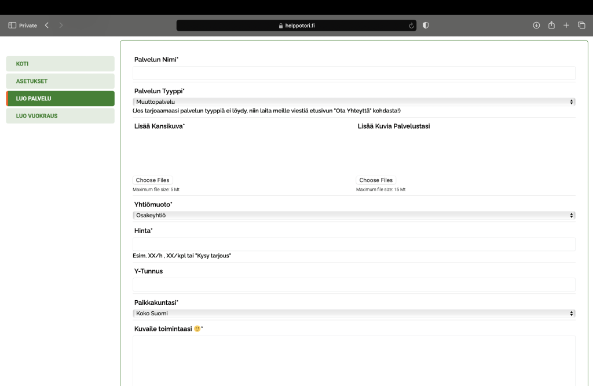Open the Share menu icon
593x386 pixels.
click(551, 26)
